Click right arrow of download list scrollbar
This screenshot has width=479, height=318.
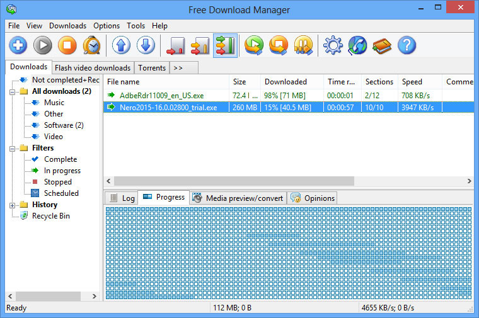(x=469, y=181)
